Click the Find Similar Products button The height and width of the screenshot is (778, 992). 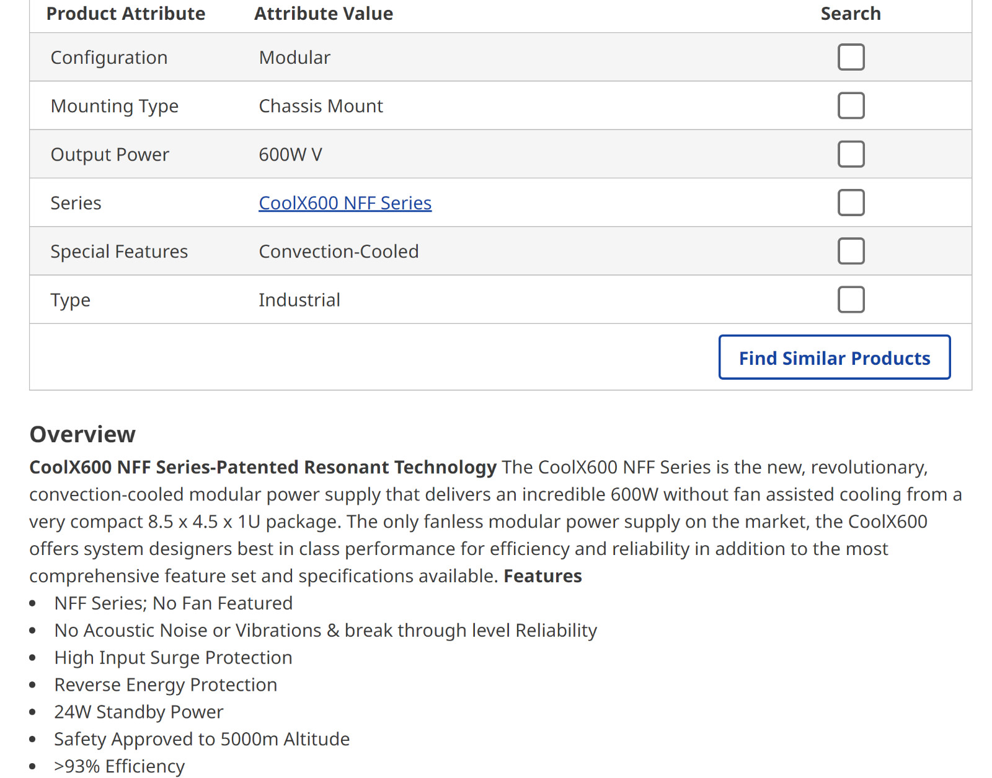(835, 357)
